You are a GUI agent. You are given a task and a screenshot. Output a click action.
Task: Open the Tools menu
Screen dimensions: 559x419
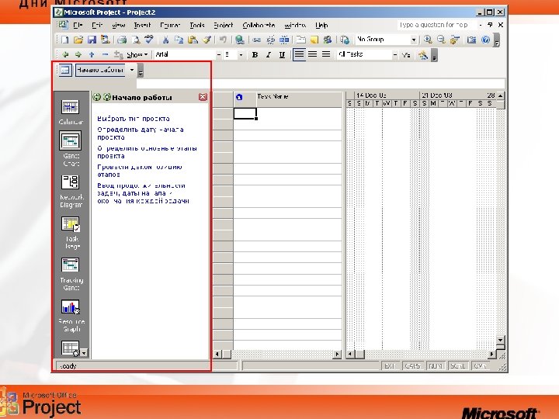[196, 26]
